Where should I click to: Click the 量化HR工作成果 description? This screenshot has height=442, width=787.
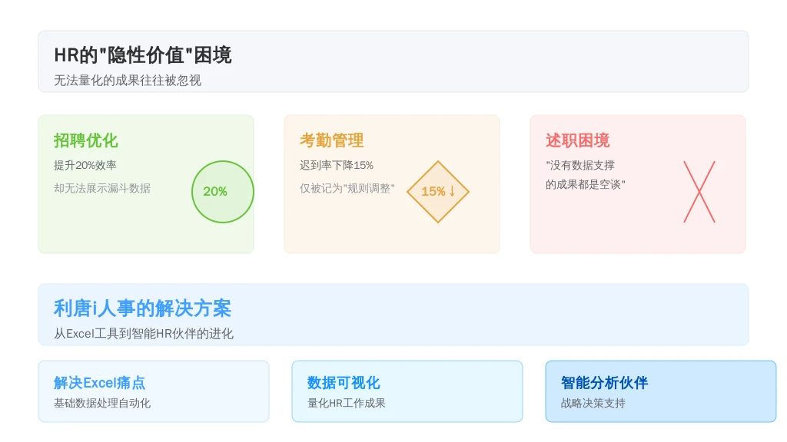347,404
